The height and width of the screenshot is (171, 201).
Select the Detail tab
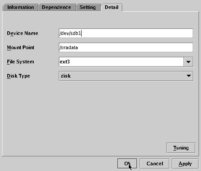[x=112, y=7]
